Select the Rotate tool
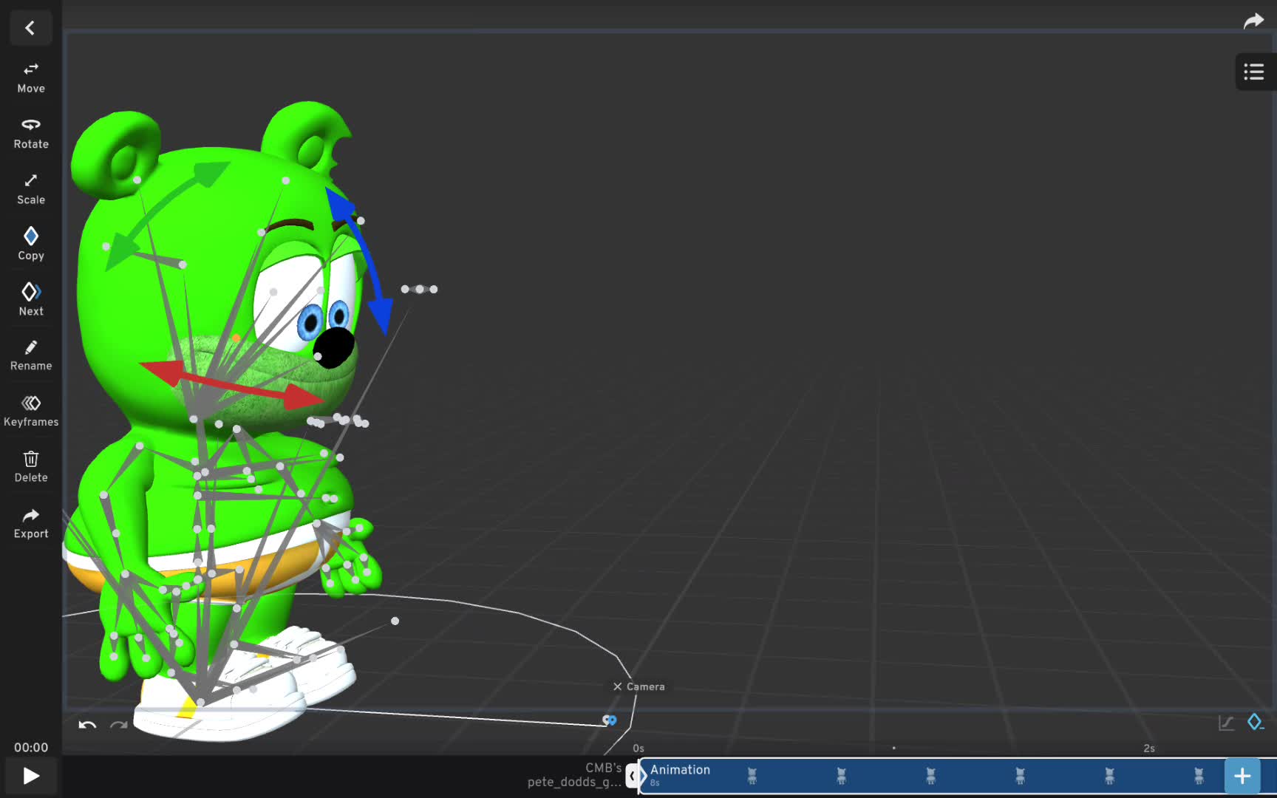The height and width of the screenshot is (798, 1277). 31,133
